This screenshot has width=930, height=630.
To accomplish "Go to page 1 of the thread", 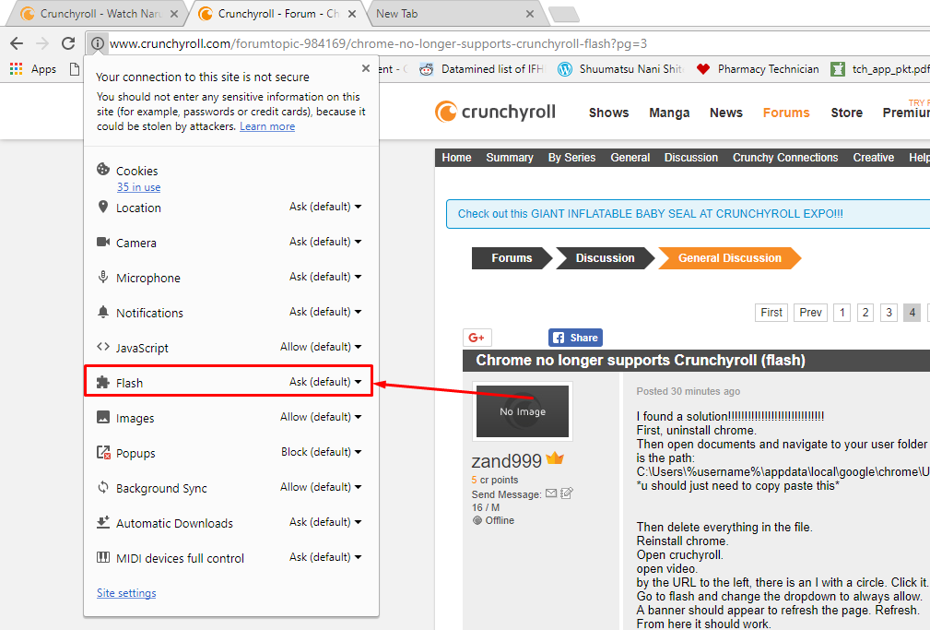I will click(x=842, y=313).
